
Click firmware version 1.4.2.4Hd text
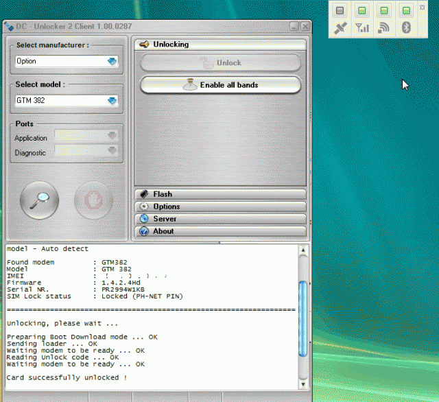point(121,283)
